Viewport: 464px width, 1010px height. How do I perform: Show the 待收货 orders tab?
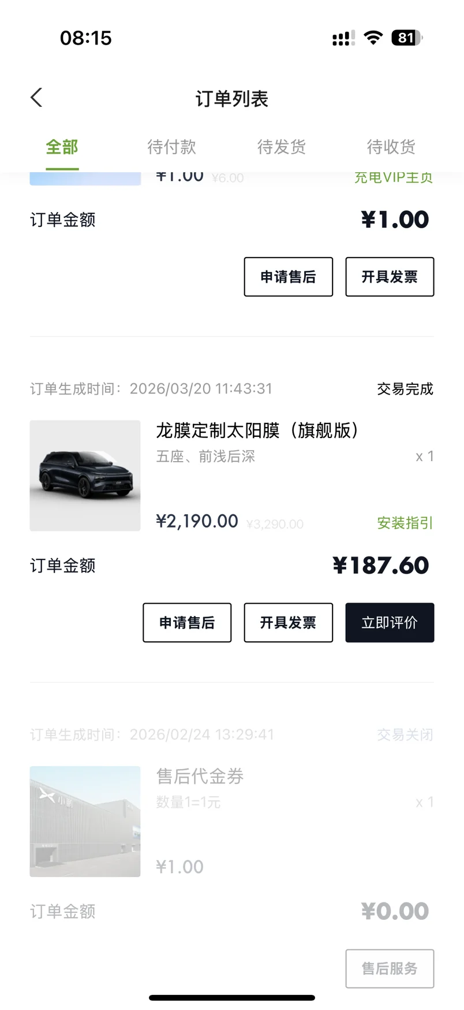[391, 147]
